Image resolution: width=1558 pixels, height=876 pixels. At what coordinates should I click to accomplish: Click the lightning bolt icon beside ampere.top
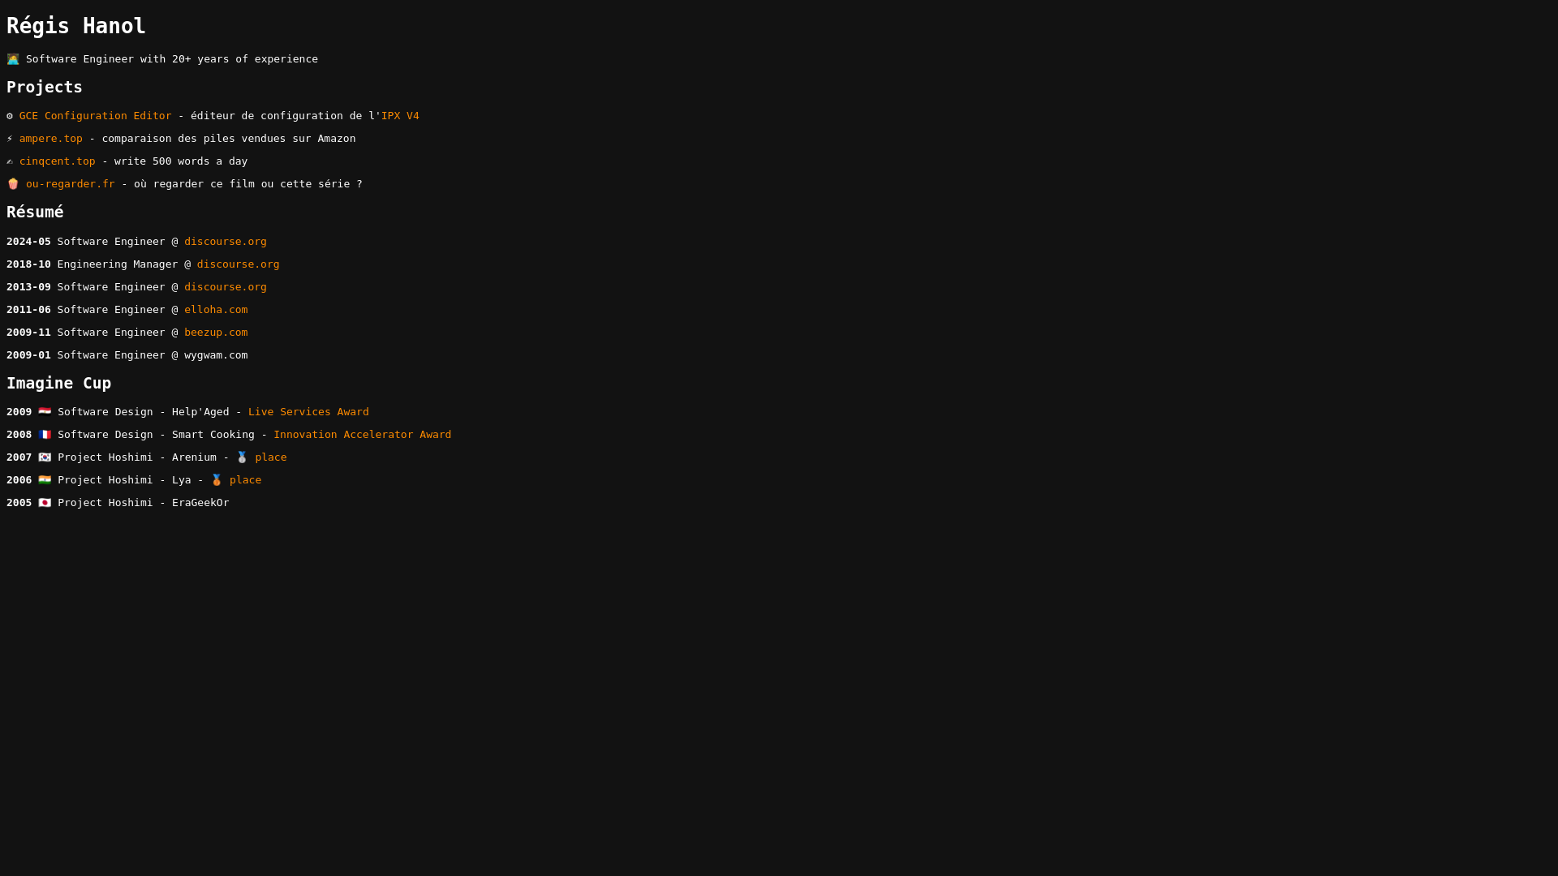tap(10, 139)
